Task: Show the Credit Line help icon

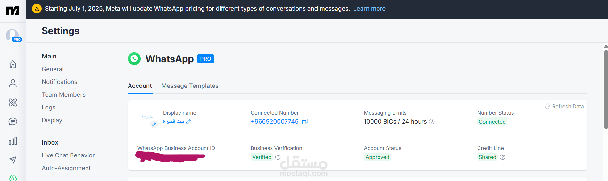Action: tap(503, 157)
